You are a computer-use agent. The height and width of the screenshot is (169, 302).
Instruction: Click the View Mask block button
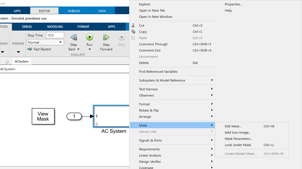coord(43,116)
